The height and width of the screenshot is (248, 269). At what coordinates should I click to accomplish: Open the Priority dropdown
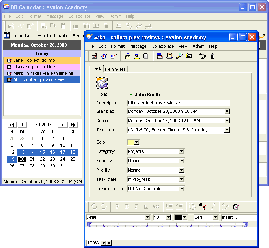point(181,170)
